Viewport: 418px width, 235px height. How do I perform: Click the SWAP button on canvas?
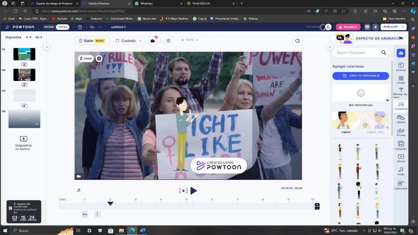pyautogui.click(x=86, y=58)
